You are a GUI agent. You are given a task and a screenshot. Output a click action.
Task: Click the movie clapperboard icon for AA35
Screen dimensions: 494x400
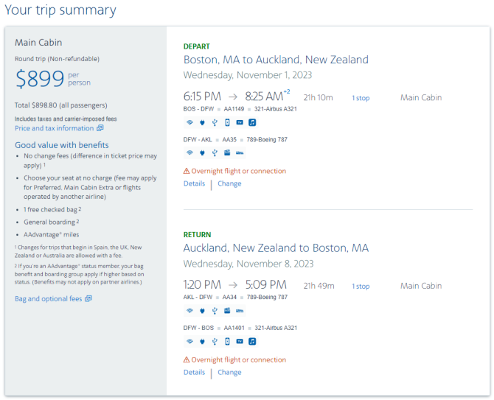(227, 153)
